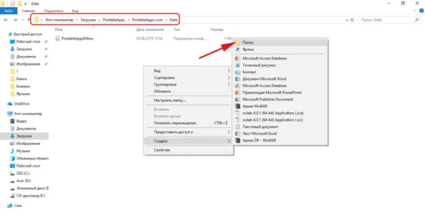Open OneDrive cloud in sidebar

18,104
